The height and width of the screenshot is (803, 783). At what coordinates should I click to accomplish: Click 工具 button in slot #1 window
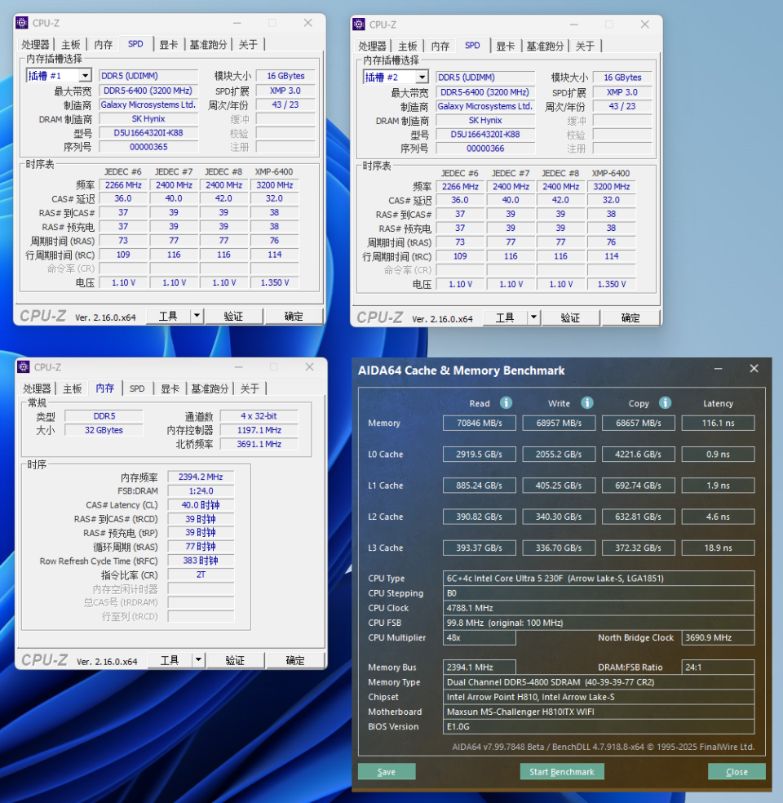tap(168, 316)
